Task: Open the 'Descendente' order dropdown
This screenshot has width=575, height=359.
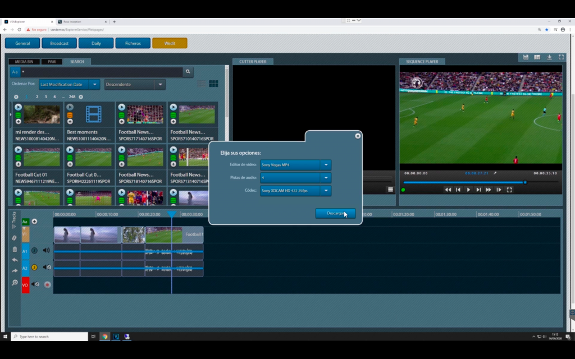Action: (x=135, y=84)
